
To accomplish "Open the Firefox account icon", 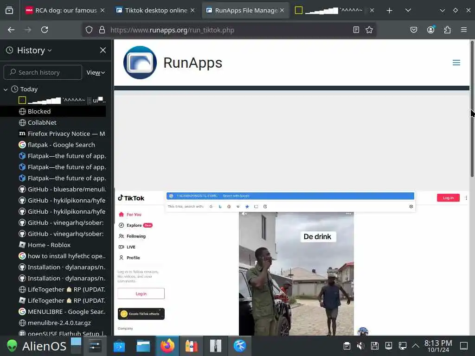I will coord(431,30).
